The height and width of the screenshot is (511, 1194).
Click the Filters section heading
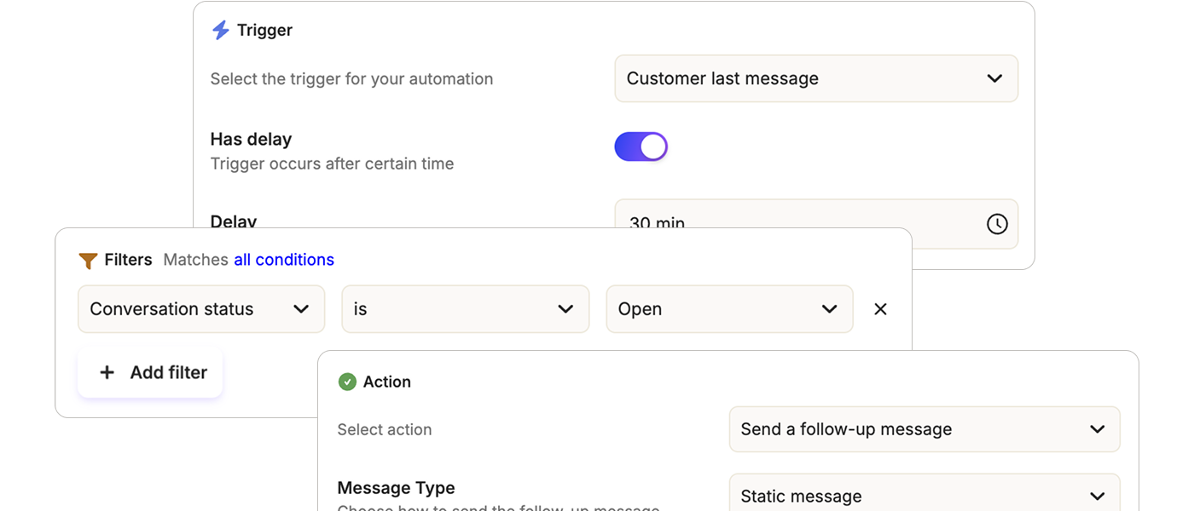128,260
